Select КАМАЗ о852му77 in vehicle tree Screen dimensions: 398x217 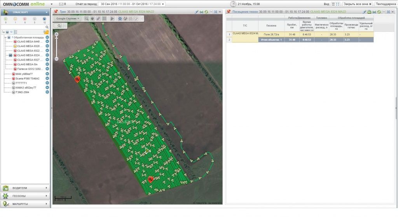click(x=26, y=87)
